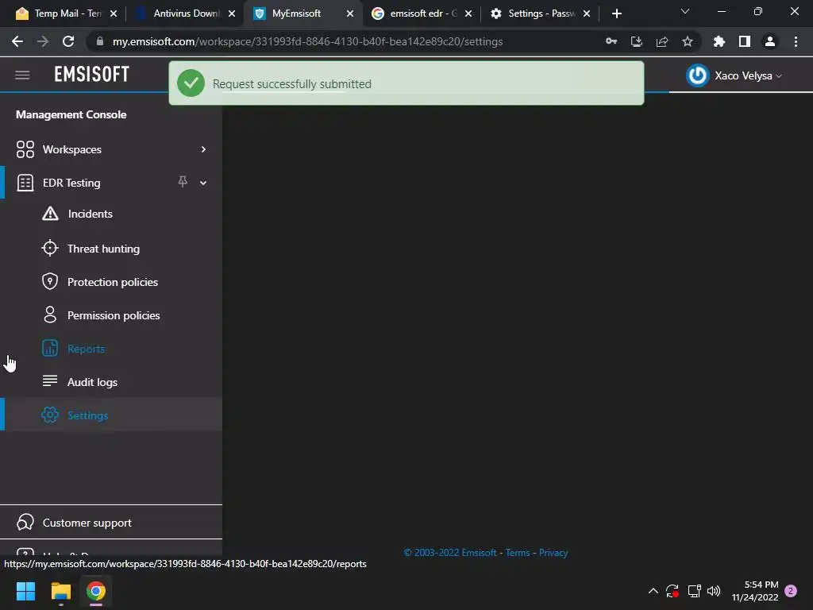Click the address bar URL

[307, 41]
